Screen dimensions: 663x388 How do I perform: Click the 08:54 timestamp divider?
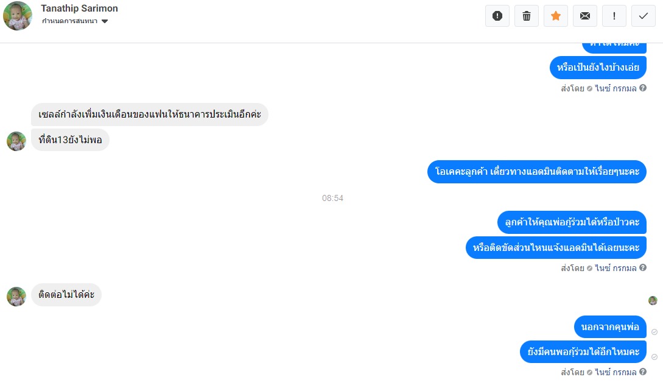click(333, 198)
